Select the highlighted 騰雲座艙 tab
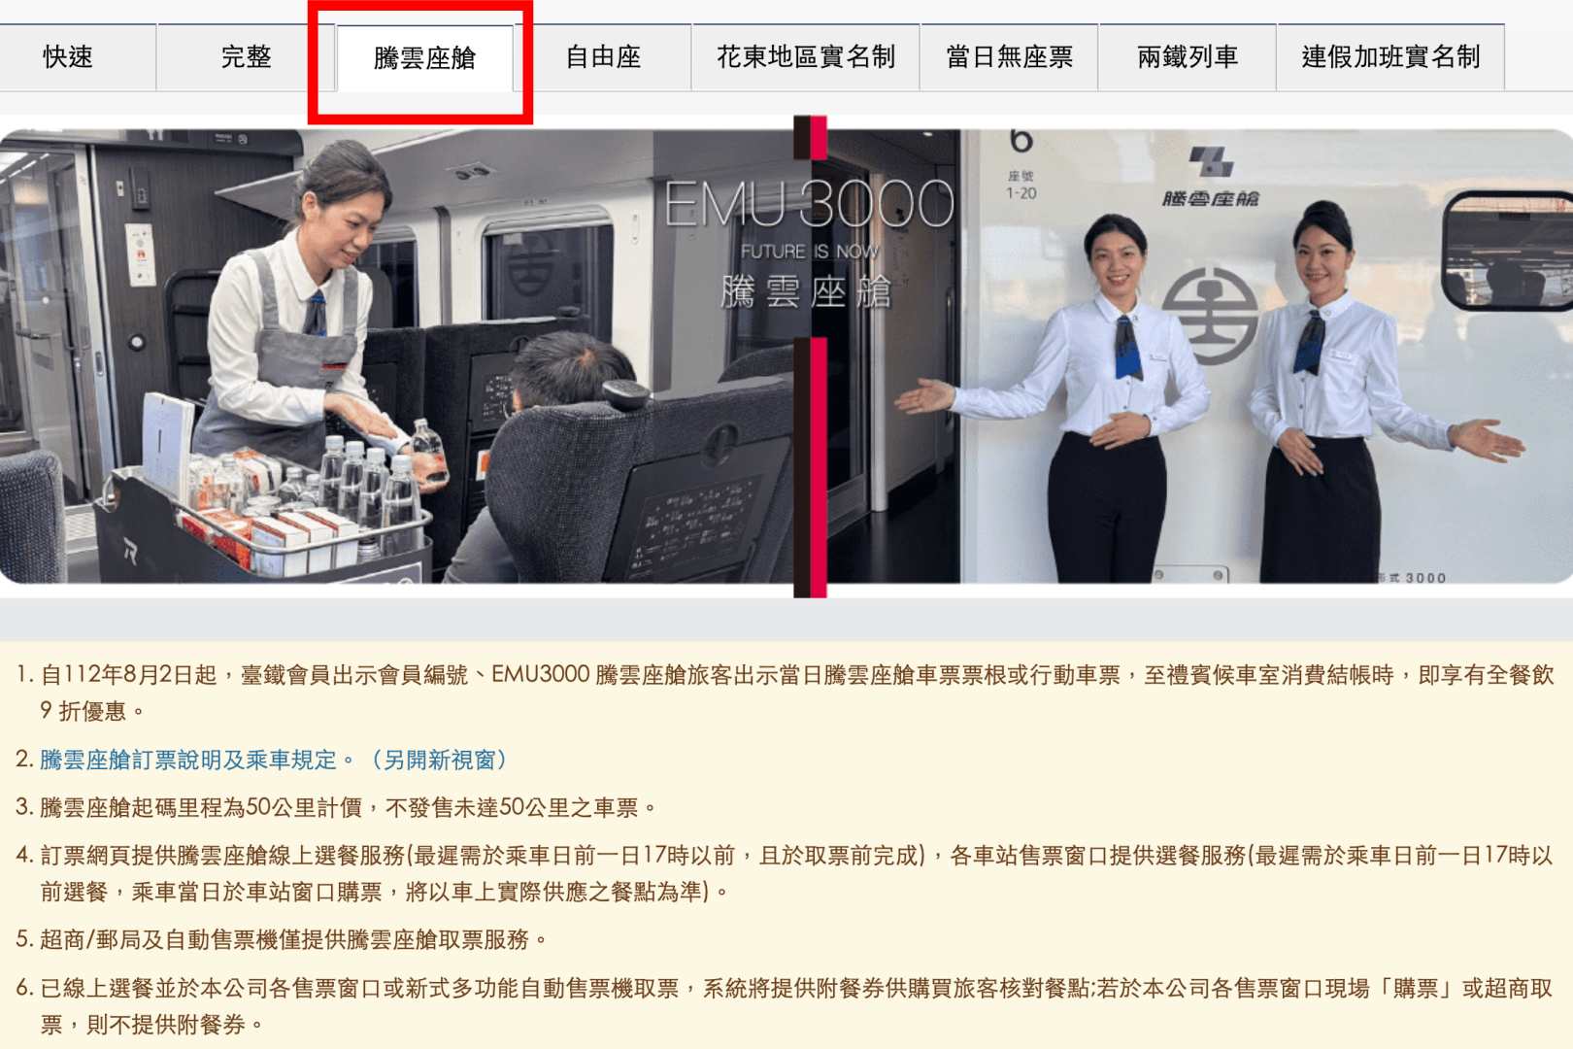 tap(424, 58)
